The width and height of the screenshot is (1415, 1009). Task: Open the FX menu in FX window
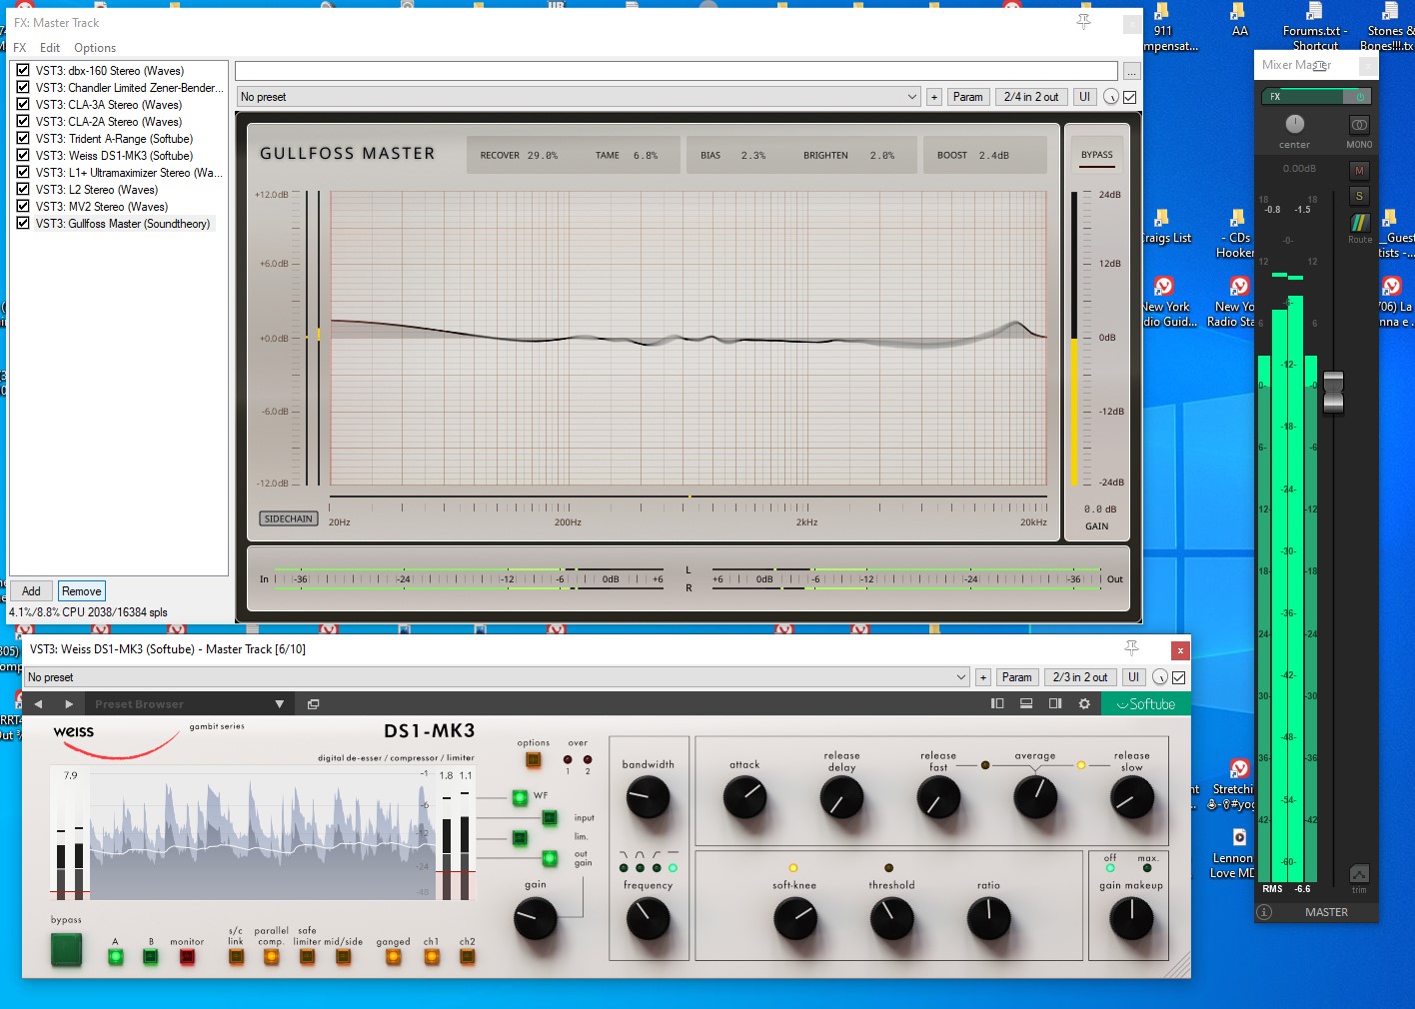click(x=19, y=48)
